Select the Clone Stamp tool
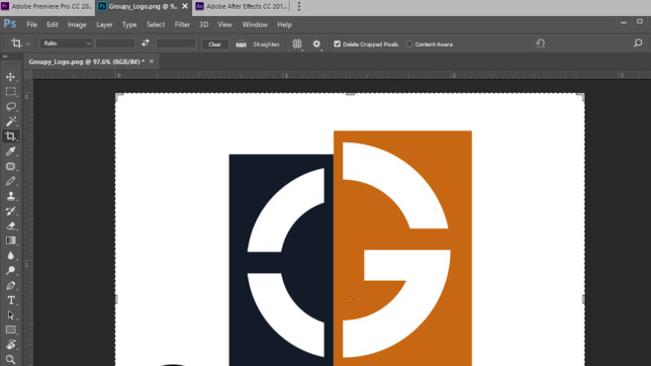 tap(10, 196)
